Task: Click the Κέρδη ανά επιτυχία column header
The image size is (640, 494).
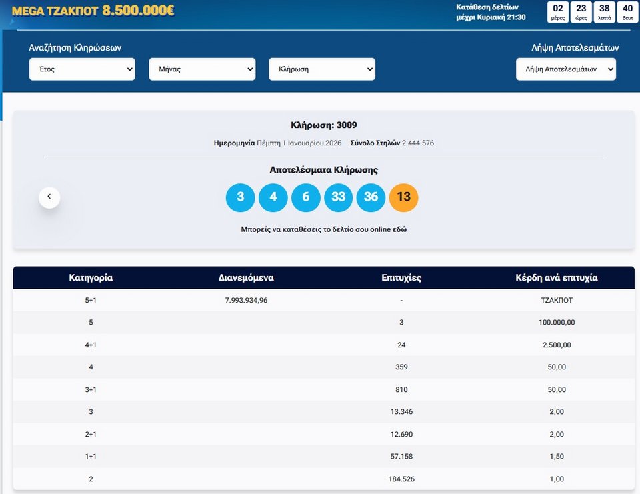Action: (557, 278)
